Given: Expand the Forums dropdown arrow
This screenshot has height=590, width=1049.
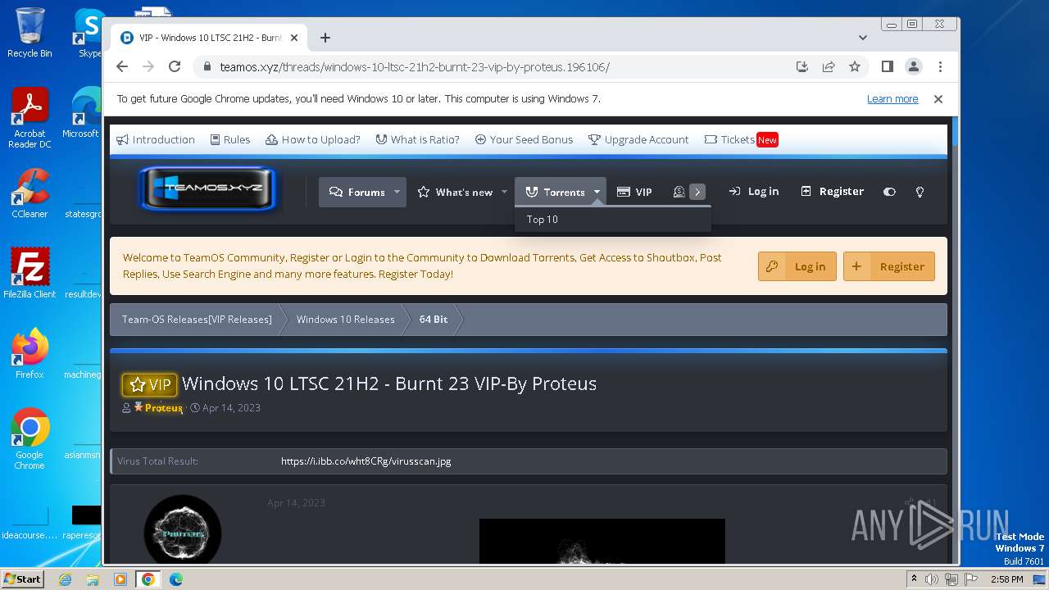Looking at the screenshot, I should (397, 192).
